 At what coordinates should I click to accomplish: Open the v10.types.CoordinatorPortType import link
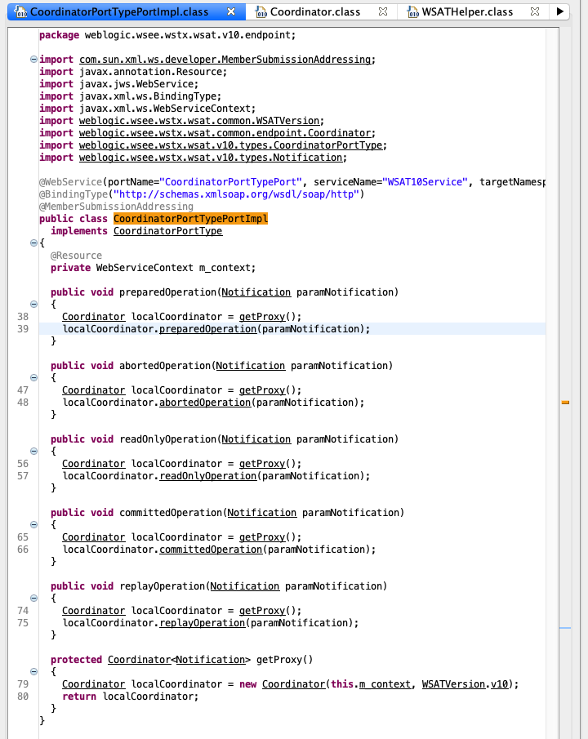[x=231, y=145]
